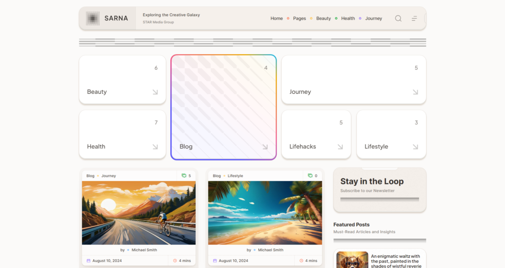The image size is (505, 268).
Task: Click Journey tag on cyclist post
Action: tap(108, 176)
